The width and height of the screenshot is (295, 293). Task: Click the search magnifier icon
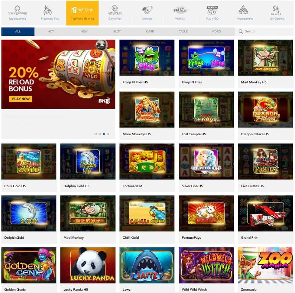click(x=241, y=32)
